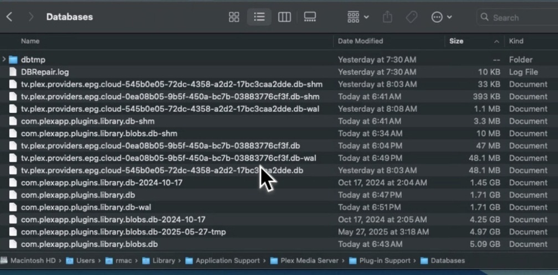Open the Group By options dropdown
This screenshot has width=558, height=275.
pyautogui.click(x=357, y=17)
